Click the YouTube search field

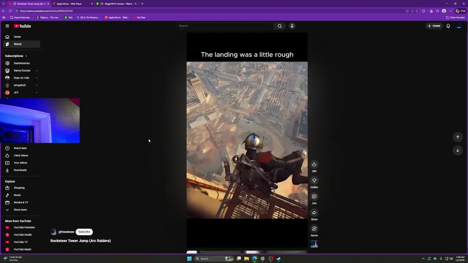[x=225, y=26]
